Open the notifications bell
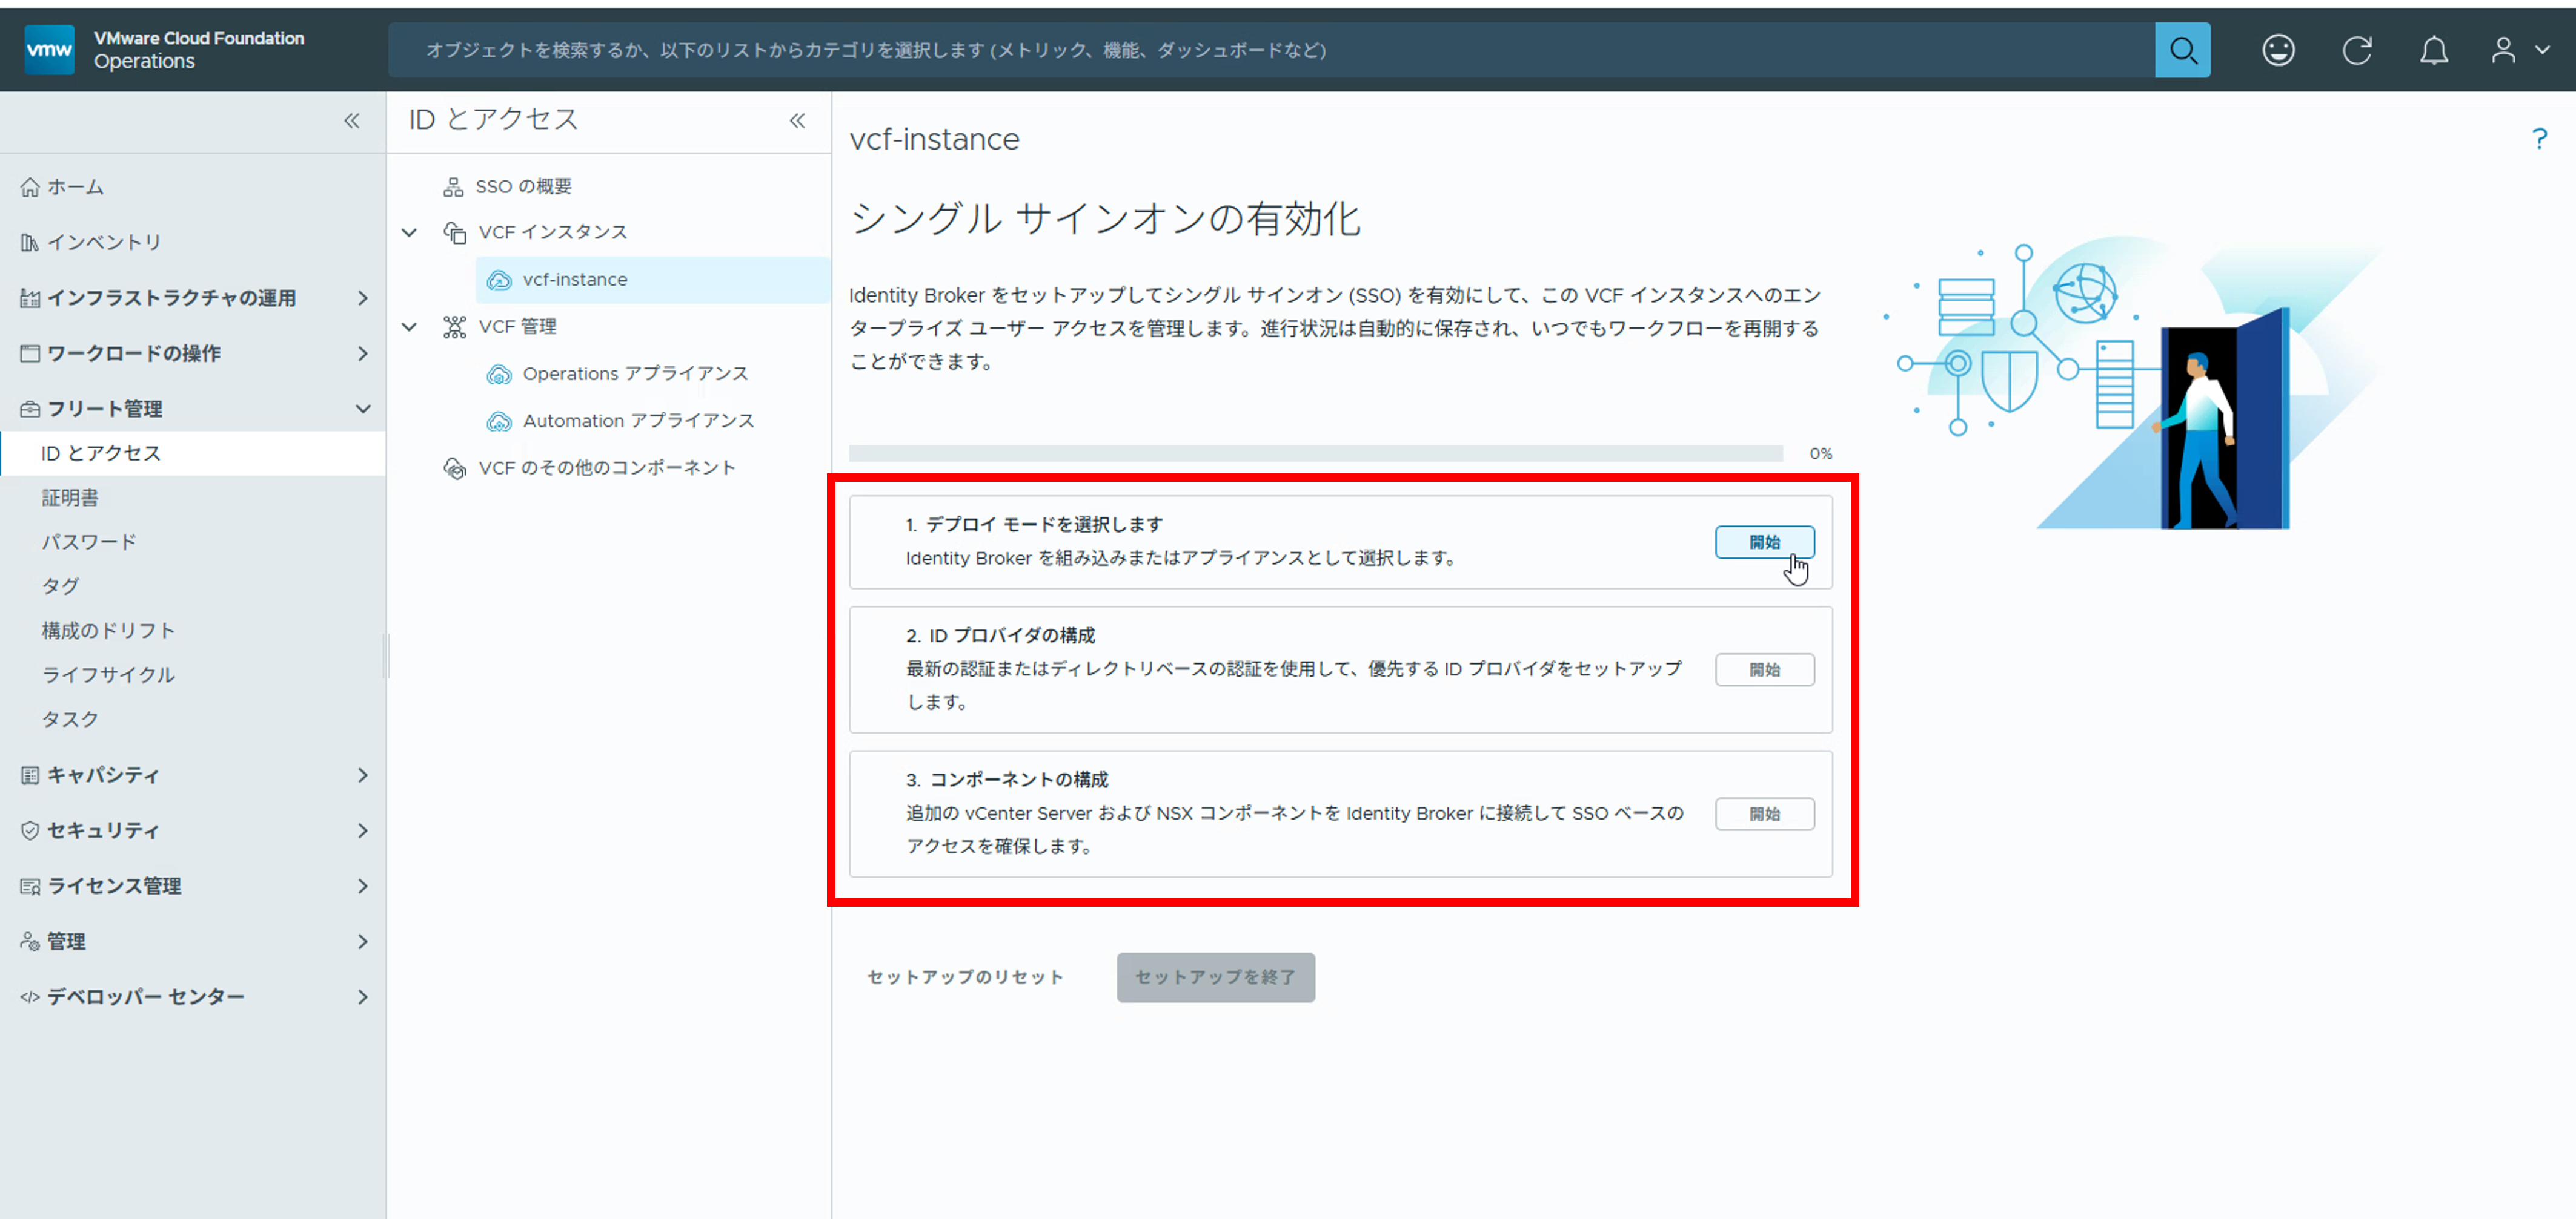Image resolution: width=2576 pixels, height=1219 pixels. pos(2434,50)
